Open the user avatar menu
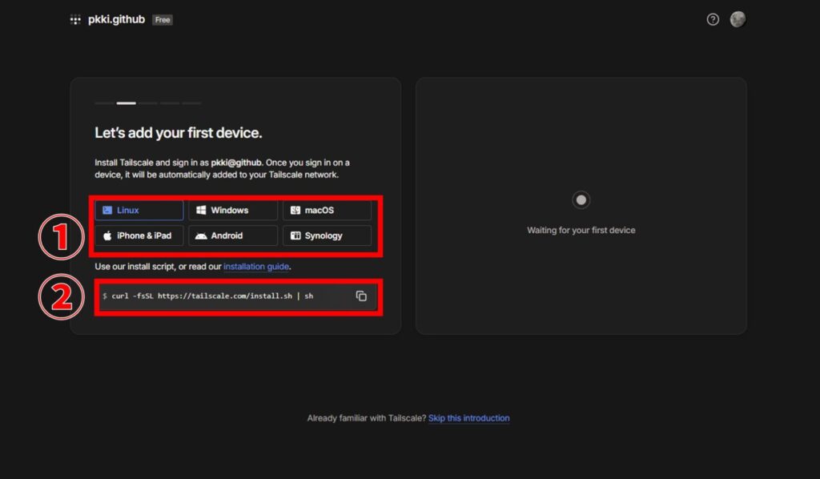This screenshot has height=479, width=820. [x=738, y=19]
